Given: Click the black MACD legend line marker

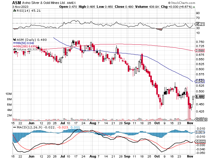Looking at the screenshot, I should tap(15, 127).
